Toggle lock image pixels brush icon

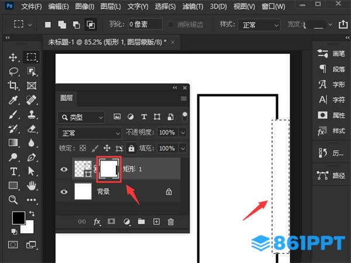tap(95, 148)
